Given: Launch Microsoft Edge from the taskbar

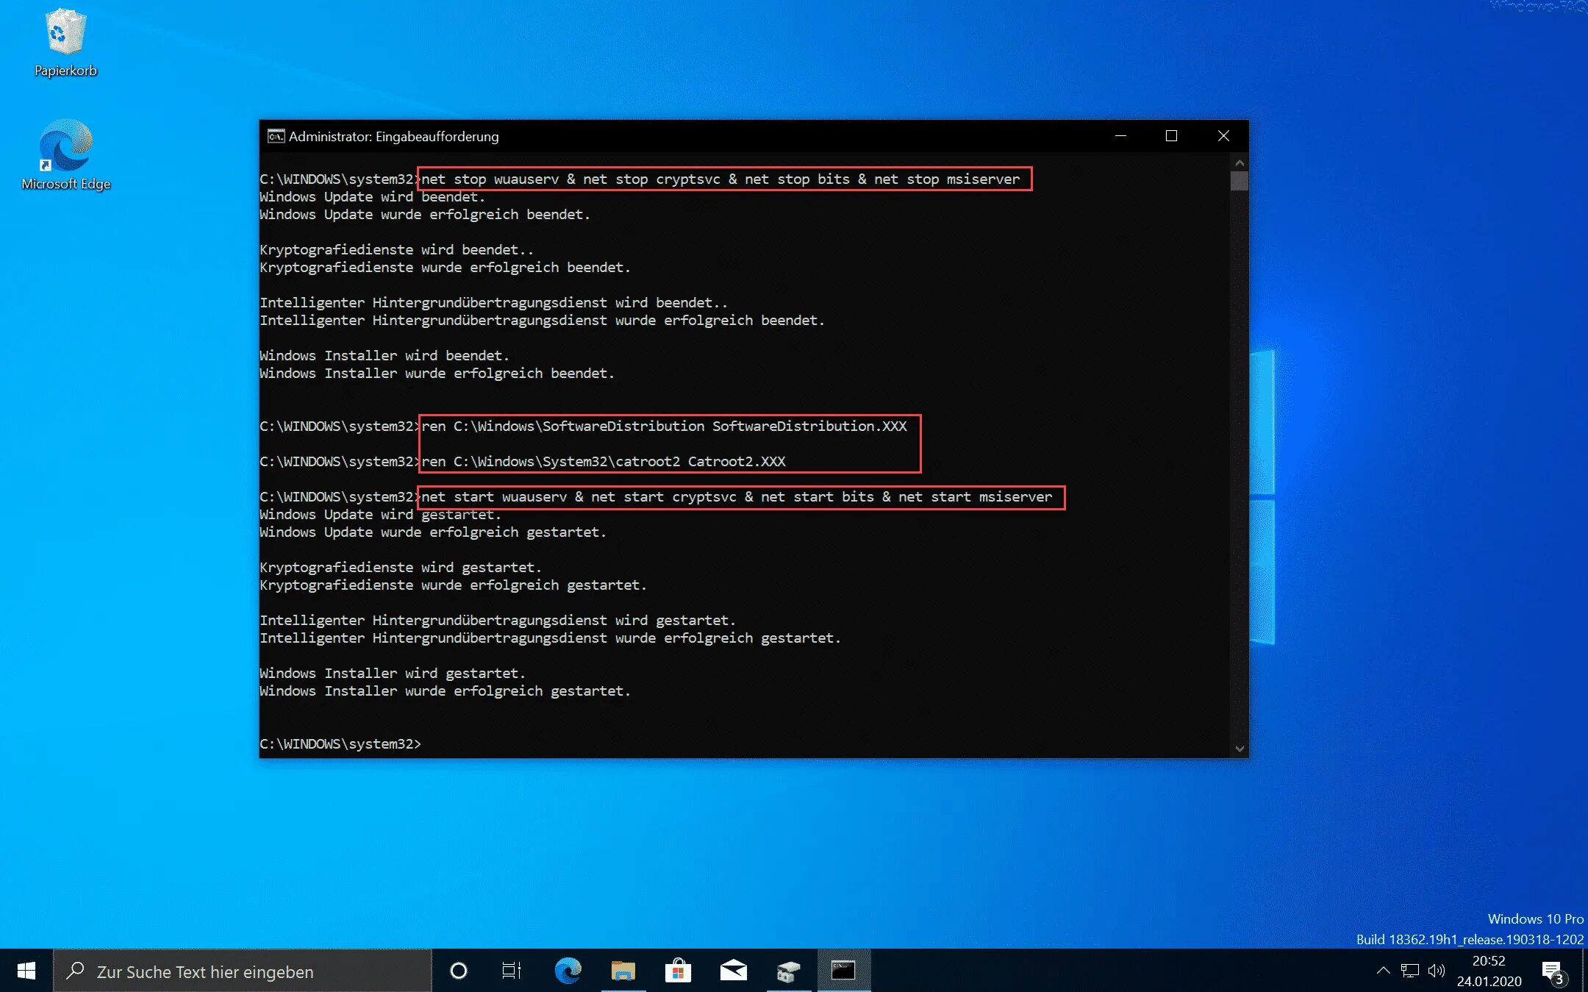Looking at the screenshot, I should [x=568, y=971].
